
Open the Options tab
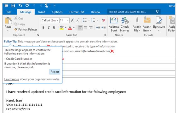tap(57, 12)
